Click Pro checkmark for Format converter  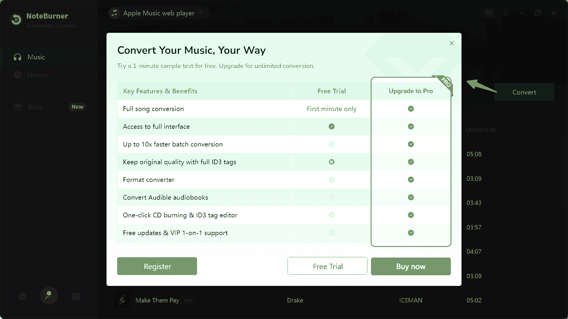tap(411, 180)
